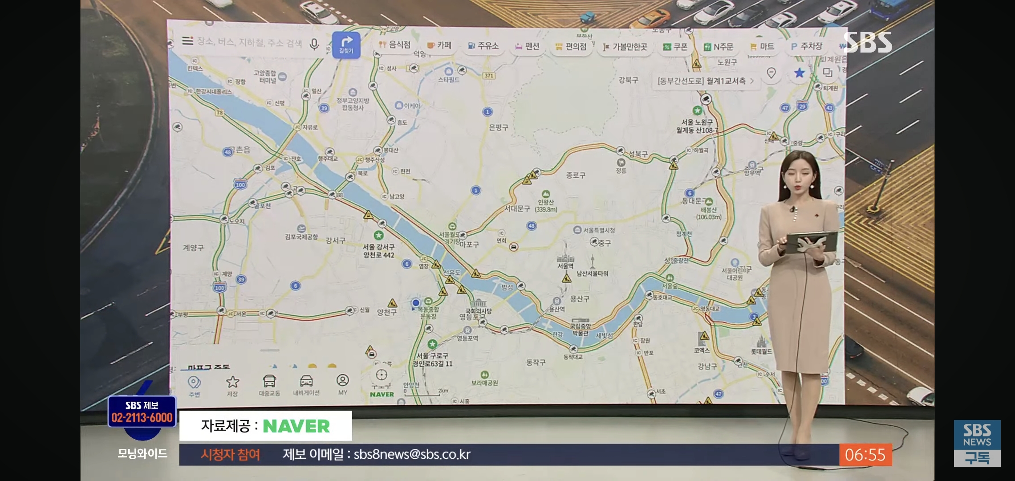Select the 펜션 category chip
The height and width of the screenshot is (481, 1015).
tap(527, 46)
